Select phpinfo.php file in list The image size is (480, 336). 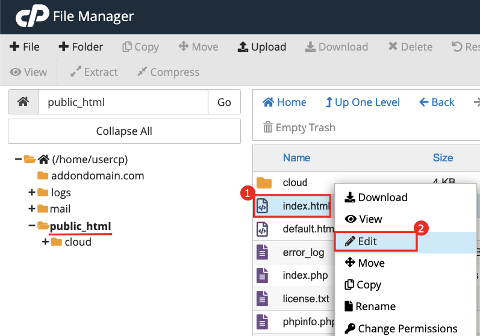click(x=308, y=322)
